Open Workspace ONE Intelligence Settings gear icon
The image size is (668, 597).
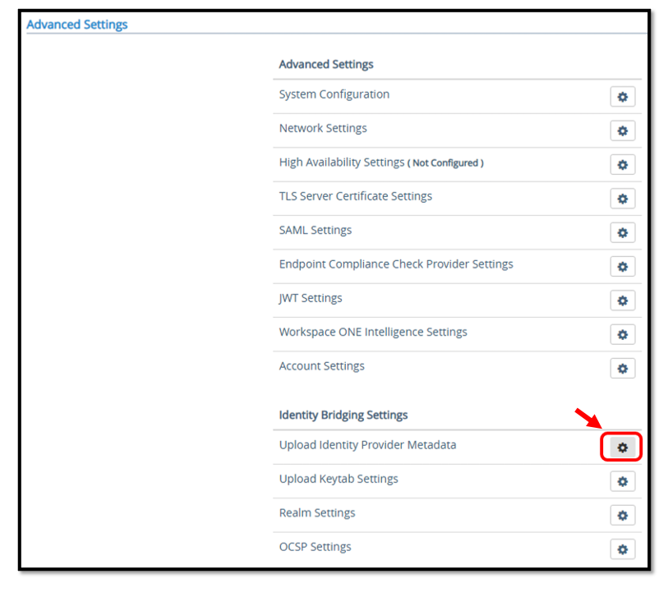point(622,334)
